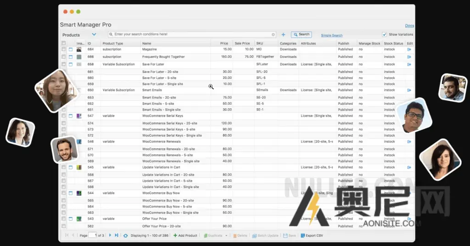Go to the first page arrow

click(x=67, y=235)
